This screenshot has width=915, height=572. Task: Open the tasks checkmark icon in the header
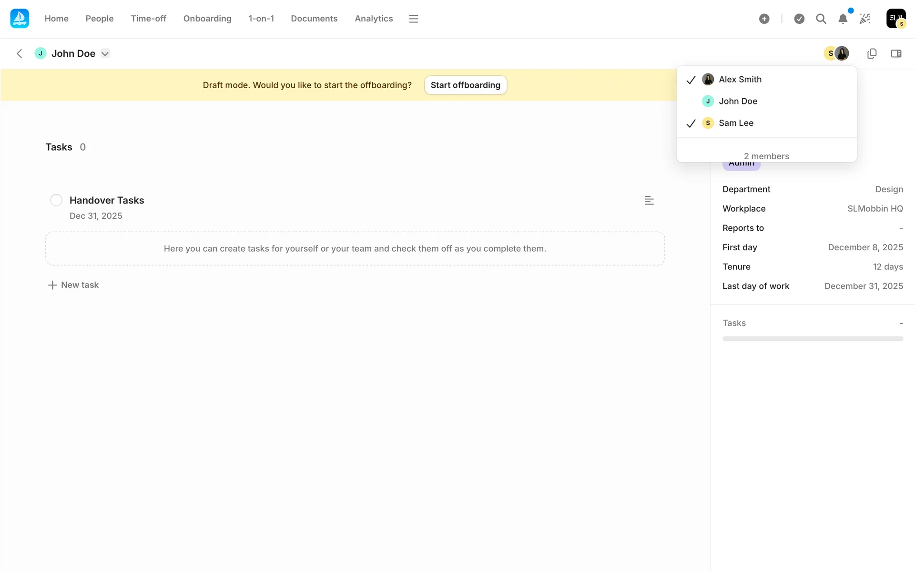799,19
